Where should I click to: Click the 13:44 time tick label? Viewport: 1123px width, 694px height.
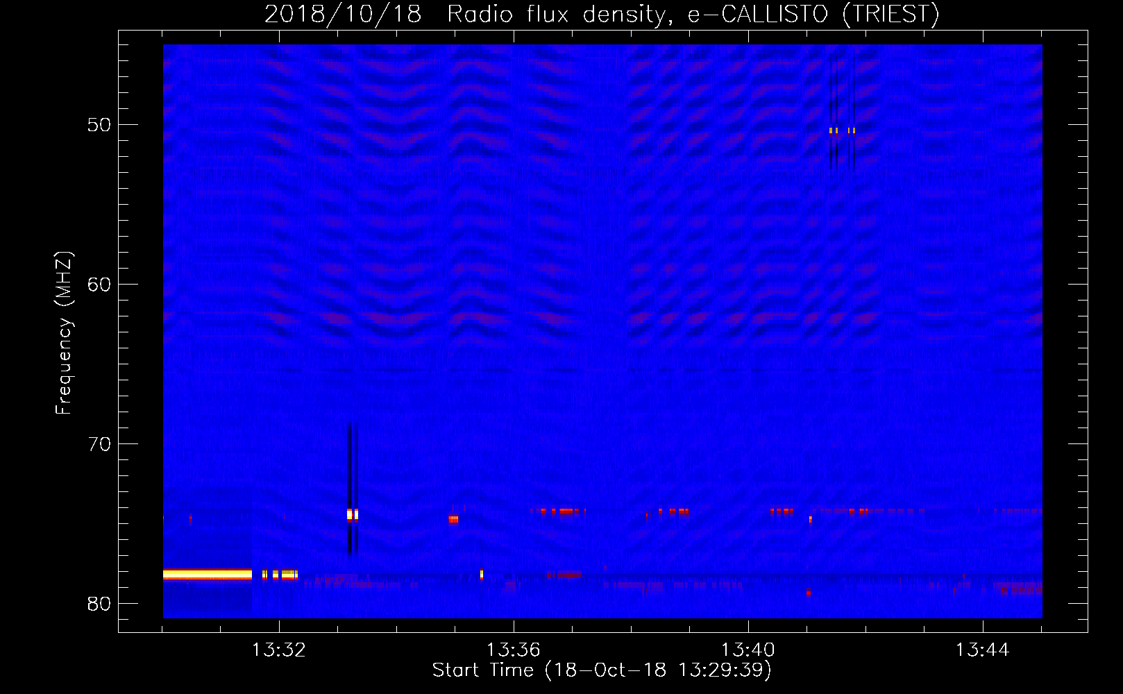pyautogui.click(x=983, y=650)
